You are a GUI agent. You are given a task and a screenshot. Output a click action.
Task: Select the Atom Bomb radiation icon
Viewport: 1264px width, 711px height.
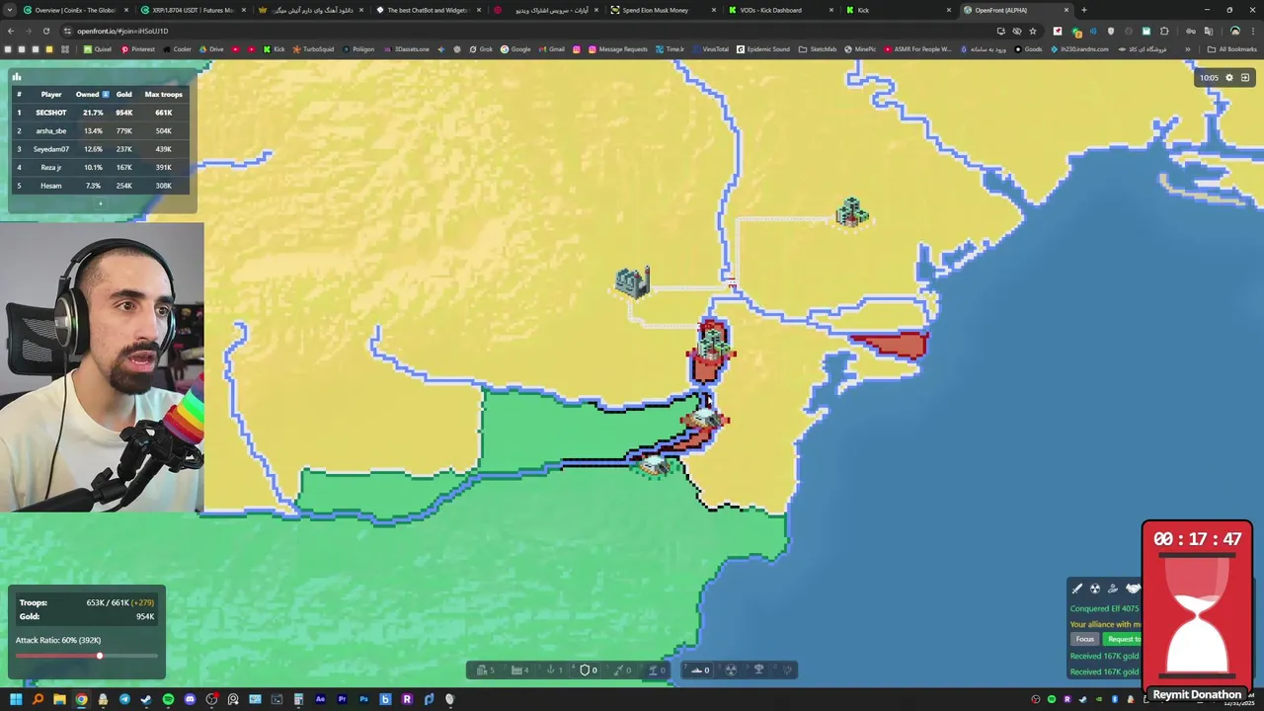[731, 670]
